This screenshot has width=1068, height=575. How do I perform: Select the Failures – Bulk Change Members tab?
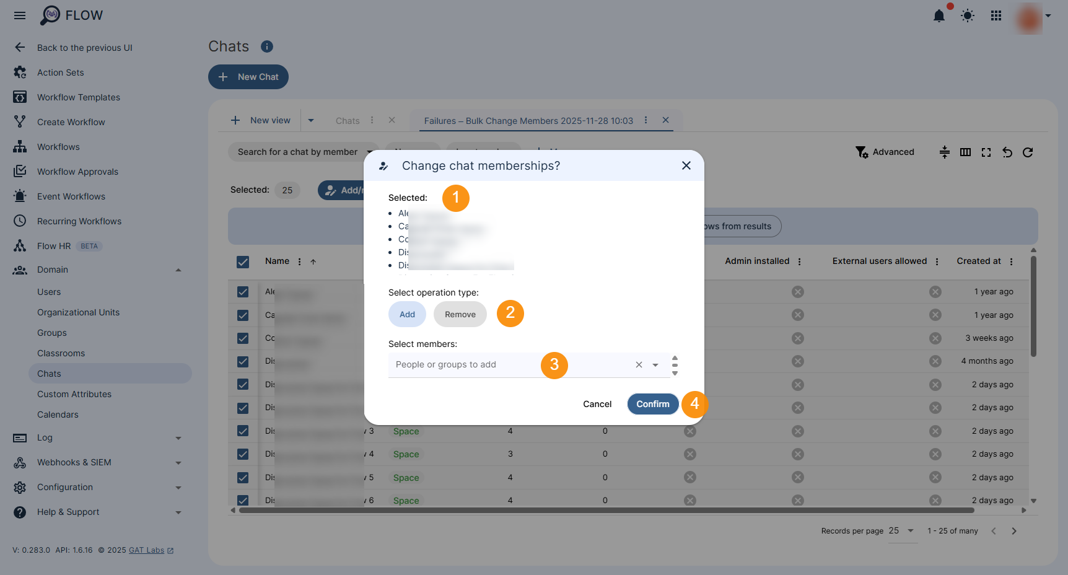pos(528,121)
